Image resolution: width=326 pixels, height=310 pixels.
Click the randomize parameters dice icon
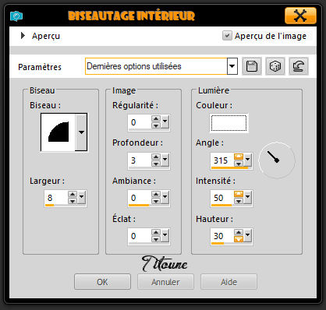[x=275, y=66]
